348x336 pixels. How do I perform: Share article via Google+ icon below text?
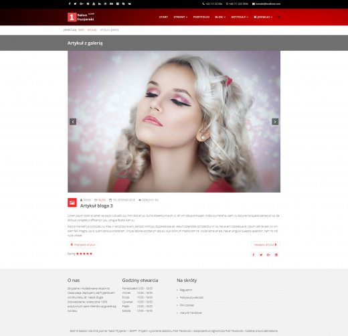point(268,255)
